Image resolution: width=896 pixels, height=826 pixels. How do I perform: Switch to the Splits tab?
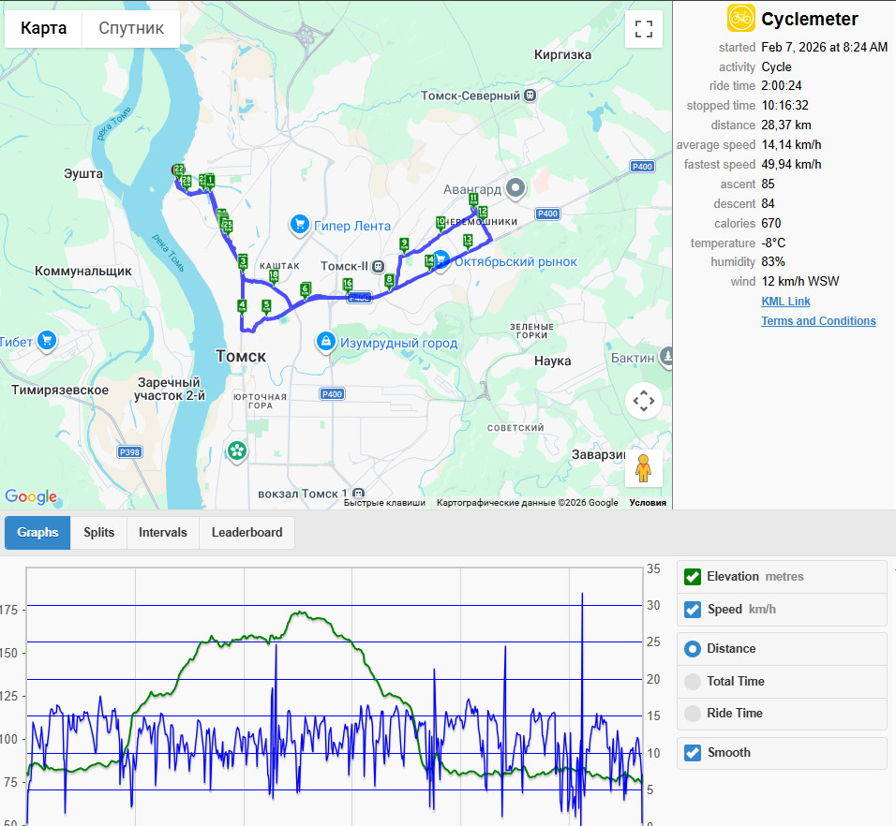[x=98, y=533]
